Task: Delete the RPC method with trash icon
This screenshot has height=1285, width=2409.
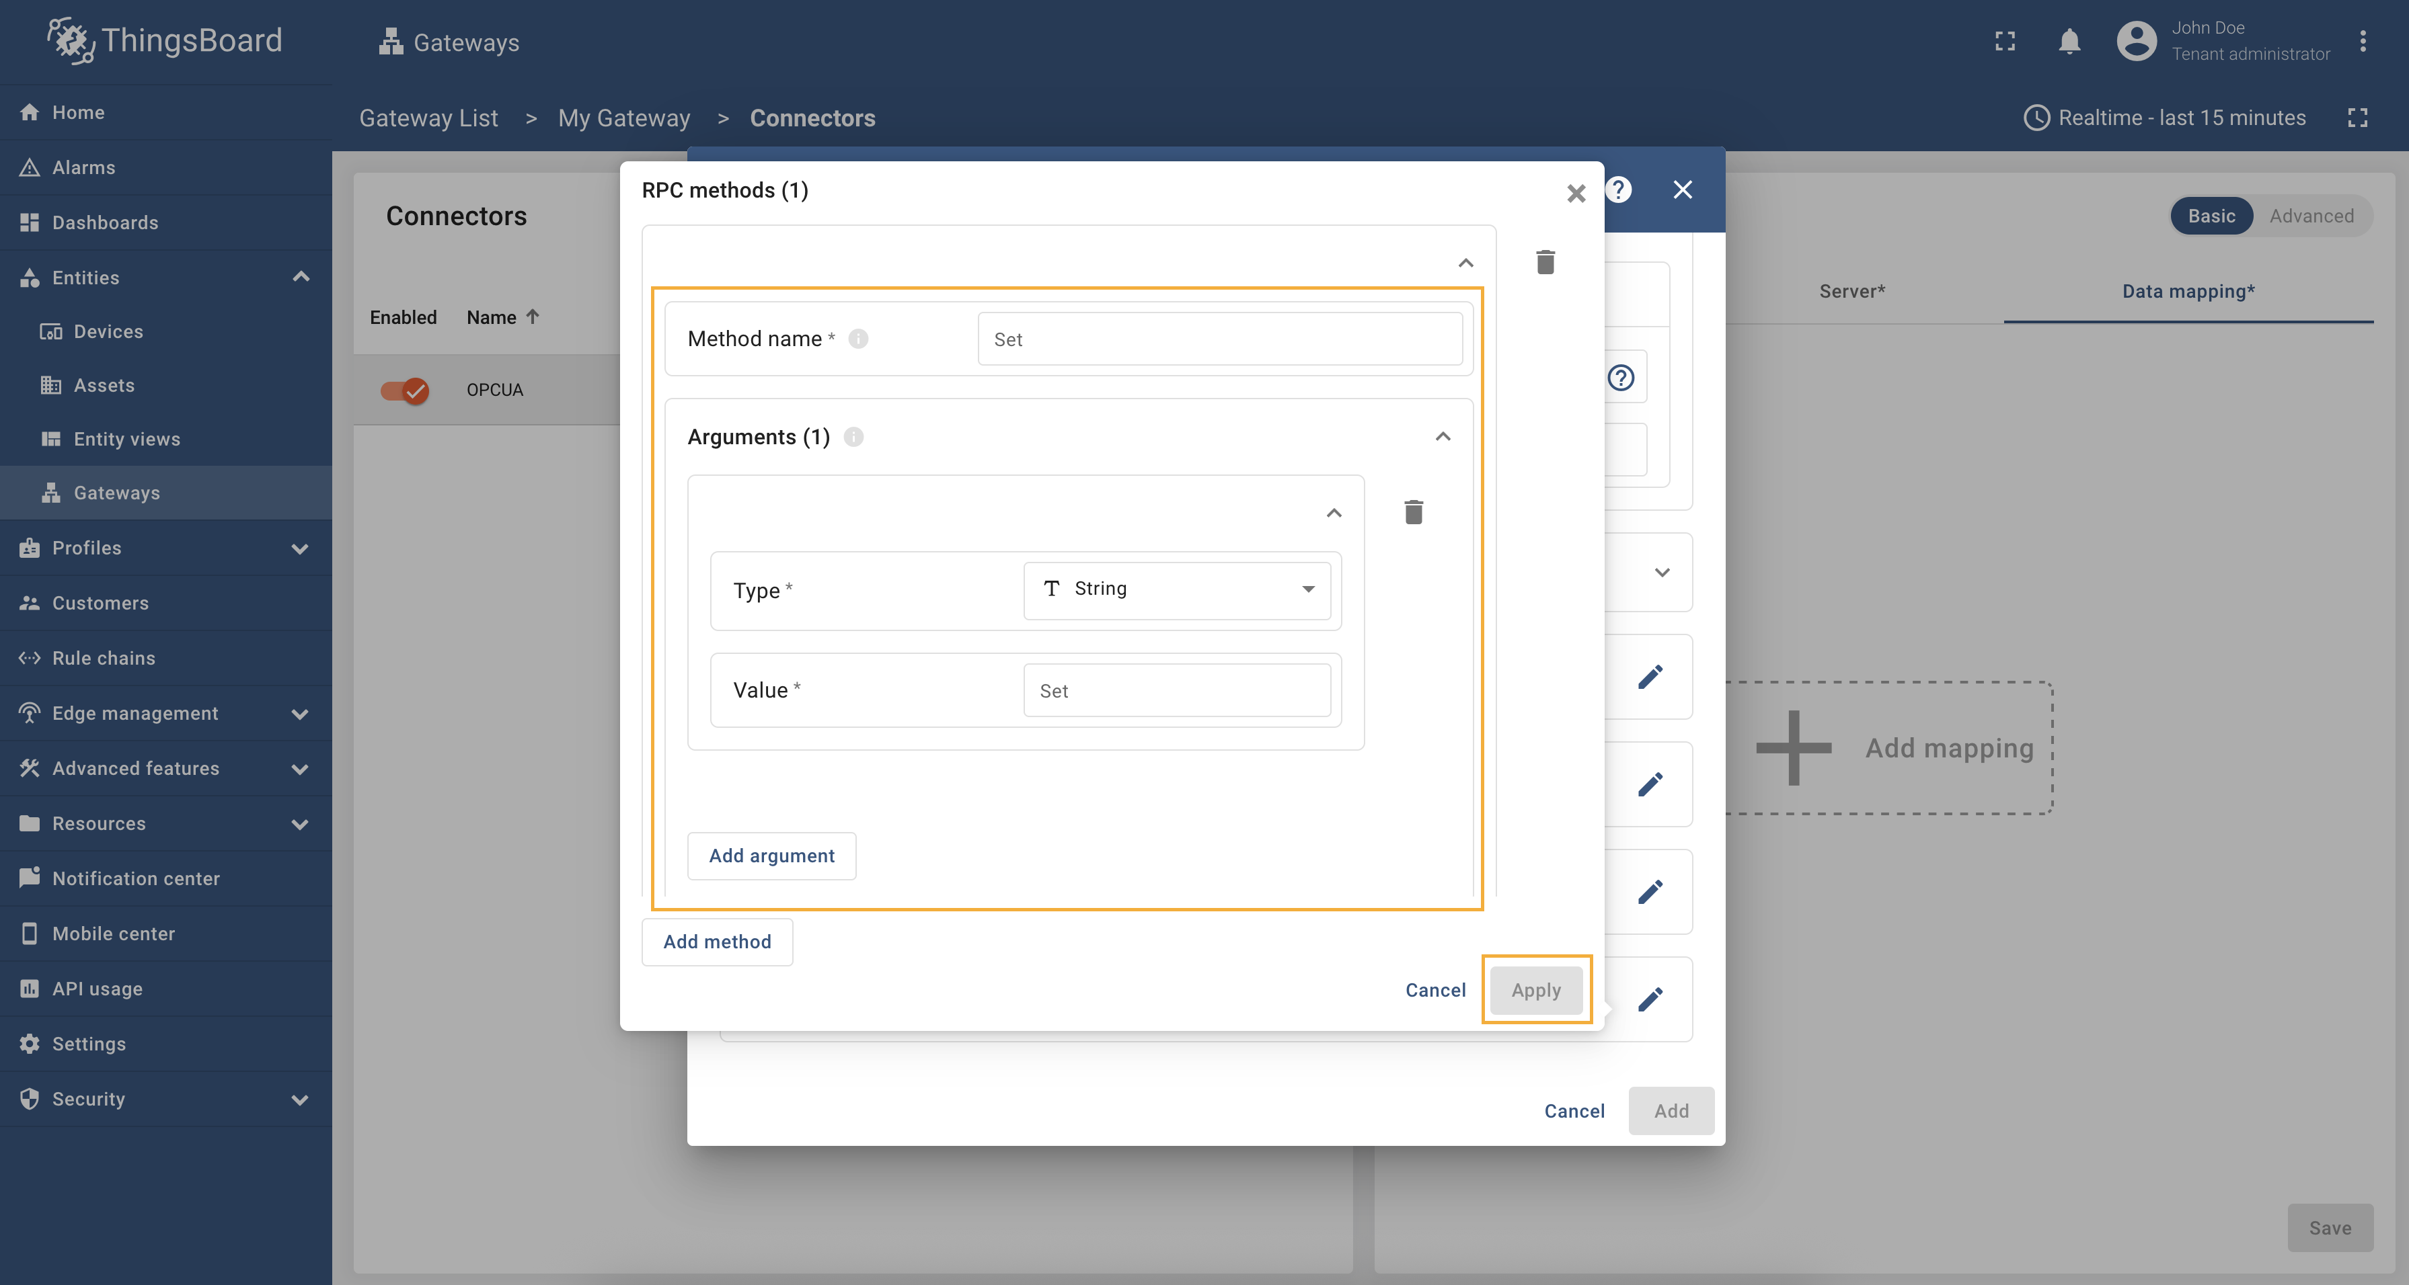Action: point(1545,263)
